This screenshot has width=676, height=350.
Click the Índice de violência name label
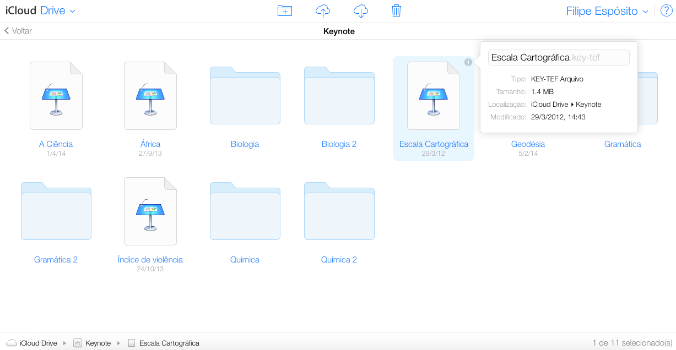tap(150, 260)
